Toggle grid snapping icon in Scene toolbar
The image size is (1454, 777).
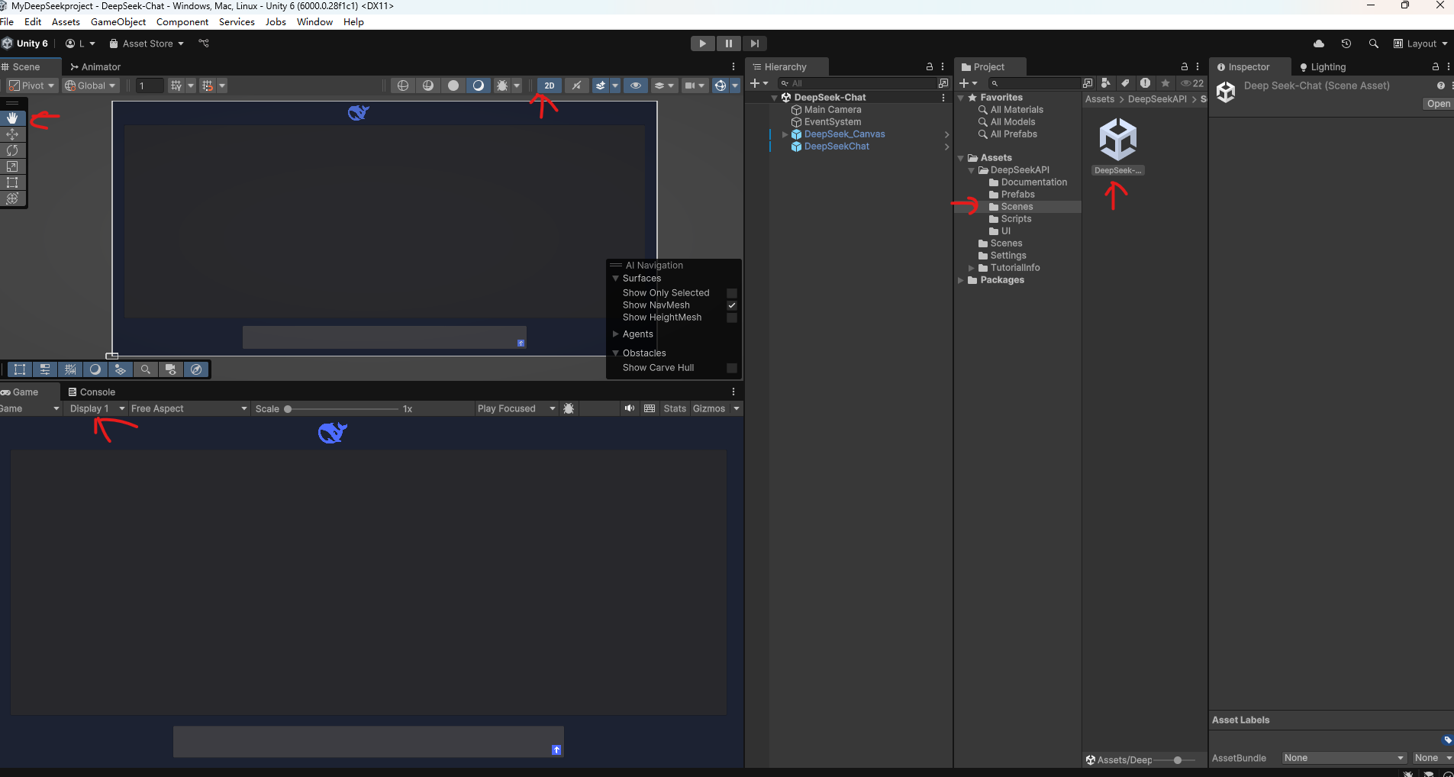tap(208, 85)
